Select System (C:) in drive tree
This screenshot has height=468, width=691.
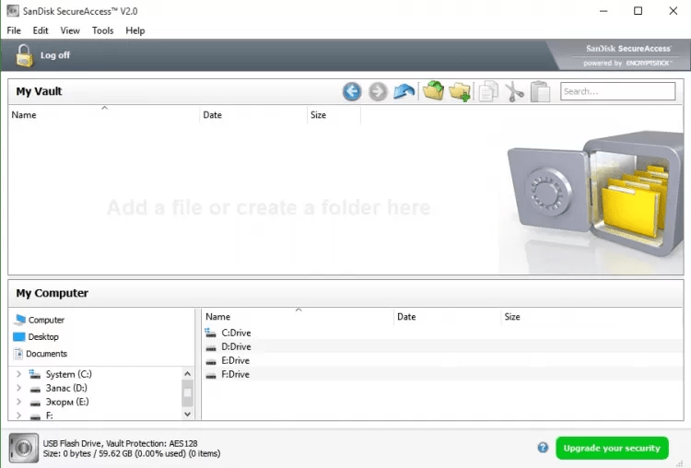[68, 374]
